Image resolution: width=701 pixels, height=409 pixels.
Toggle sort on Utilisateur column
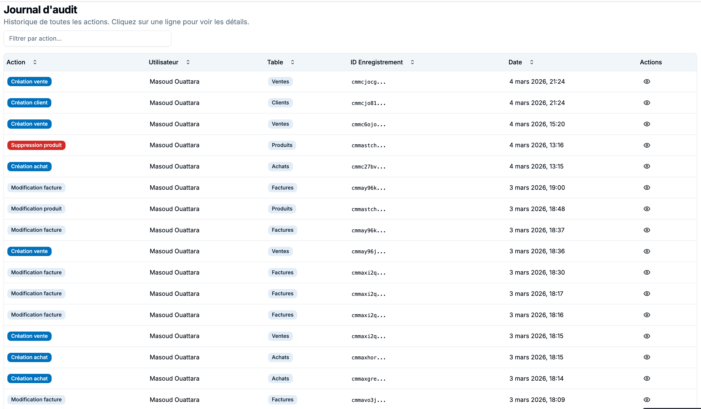point(188,62)
